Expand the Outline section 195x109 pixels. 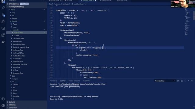tap(27, 102)
